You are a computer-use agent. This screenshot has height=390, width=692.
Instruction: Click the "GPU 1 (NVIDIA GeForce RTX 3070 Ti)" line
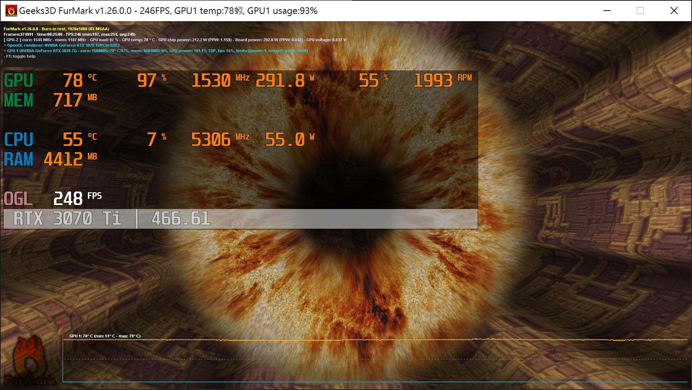tap(156, 51)
